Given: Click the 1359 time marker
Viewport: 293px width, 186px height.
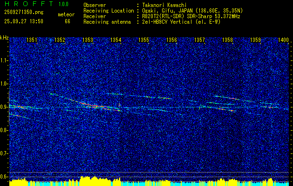Looking at the screenshot, I should pyautogui.click(x=255, y=40).
